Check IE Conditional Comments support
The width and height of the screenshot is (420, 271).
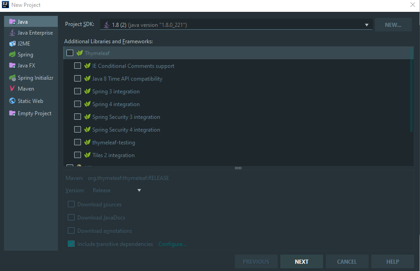[x=77, y=66]
